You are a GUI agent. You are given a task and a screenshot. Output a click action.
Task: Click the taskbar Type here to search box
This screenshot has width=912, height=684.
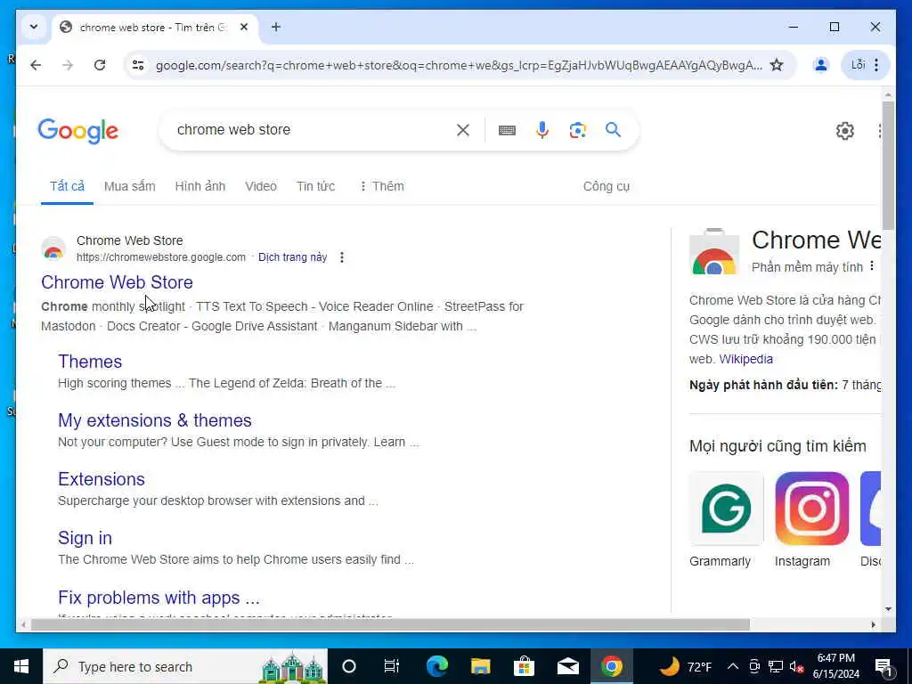(185, 666)
